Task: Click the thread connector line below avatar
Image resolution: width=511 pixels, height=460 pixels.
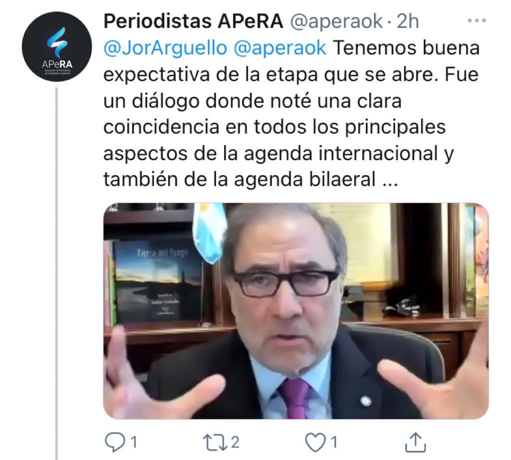Action: (x=57, y=273)
